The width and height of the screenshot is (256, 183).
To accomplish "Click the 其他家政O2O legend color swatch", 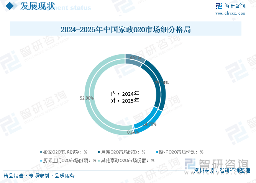I will (x=99, y=161).
